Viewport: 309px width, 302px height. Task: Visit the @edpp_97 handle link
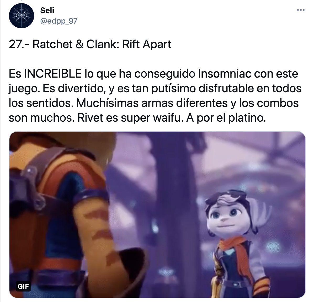pyautogui.click(x=59, y=21)
